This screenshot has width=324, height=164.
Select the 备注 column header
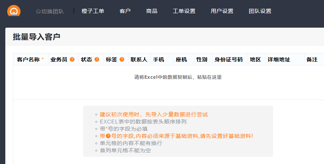312,59
